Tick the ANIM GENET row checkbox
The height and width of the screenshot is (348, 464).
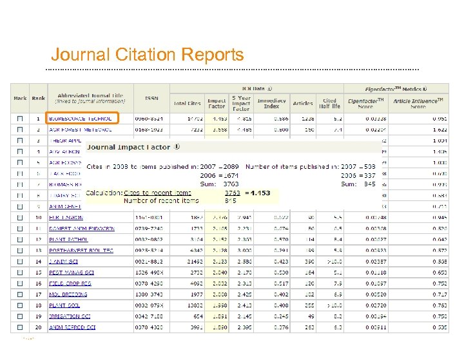(20, 207)
